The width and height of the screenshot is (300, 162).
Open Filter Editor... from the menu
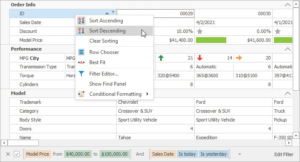tap(115, 74)
